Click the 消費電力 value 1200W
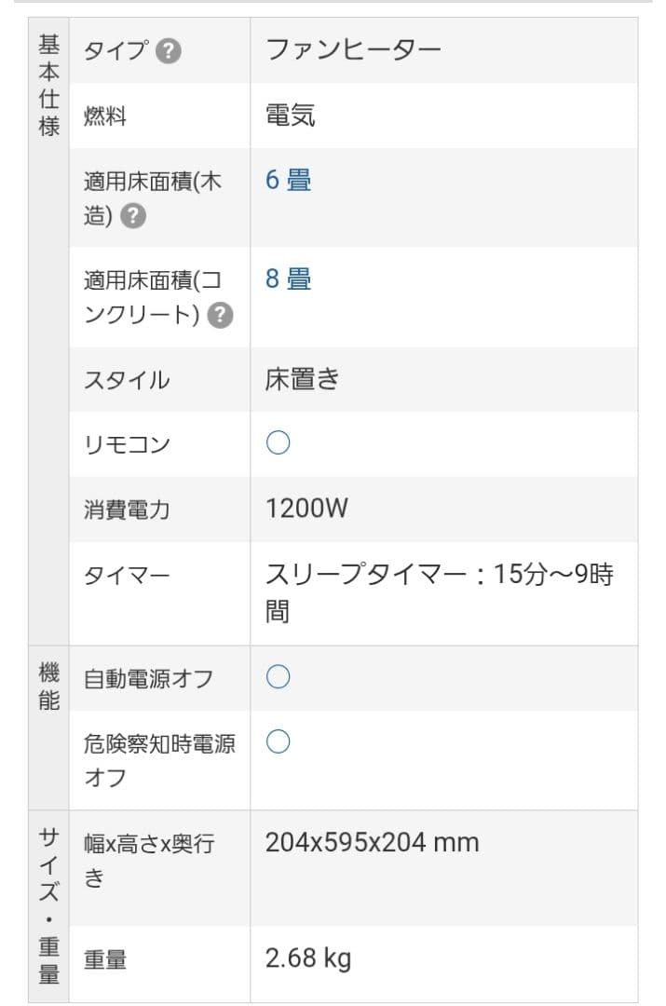The height and width of the screenshot is (1006, 666). click(x=298, y=507)
